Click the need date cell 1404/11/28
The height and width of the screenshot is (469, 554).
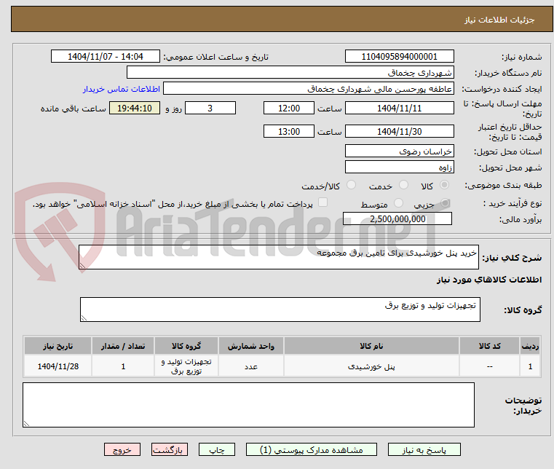pos(58,366)
